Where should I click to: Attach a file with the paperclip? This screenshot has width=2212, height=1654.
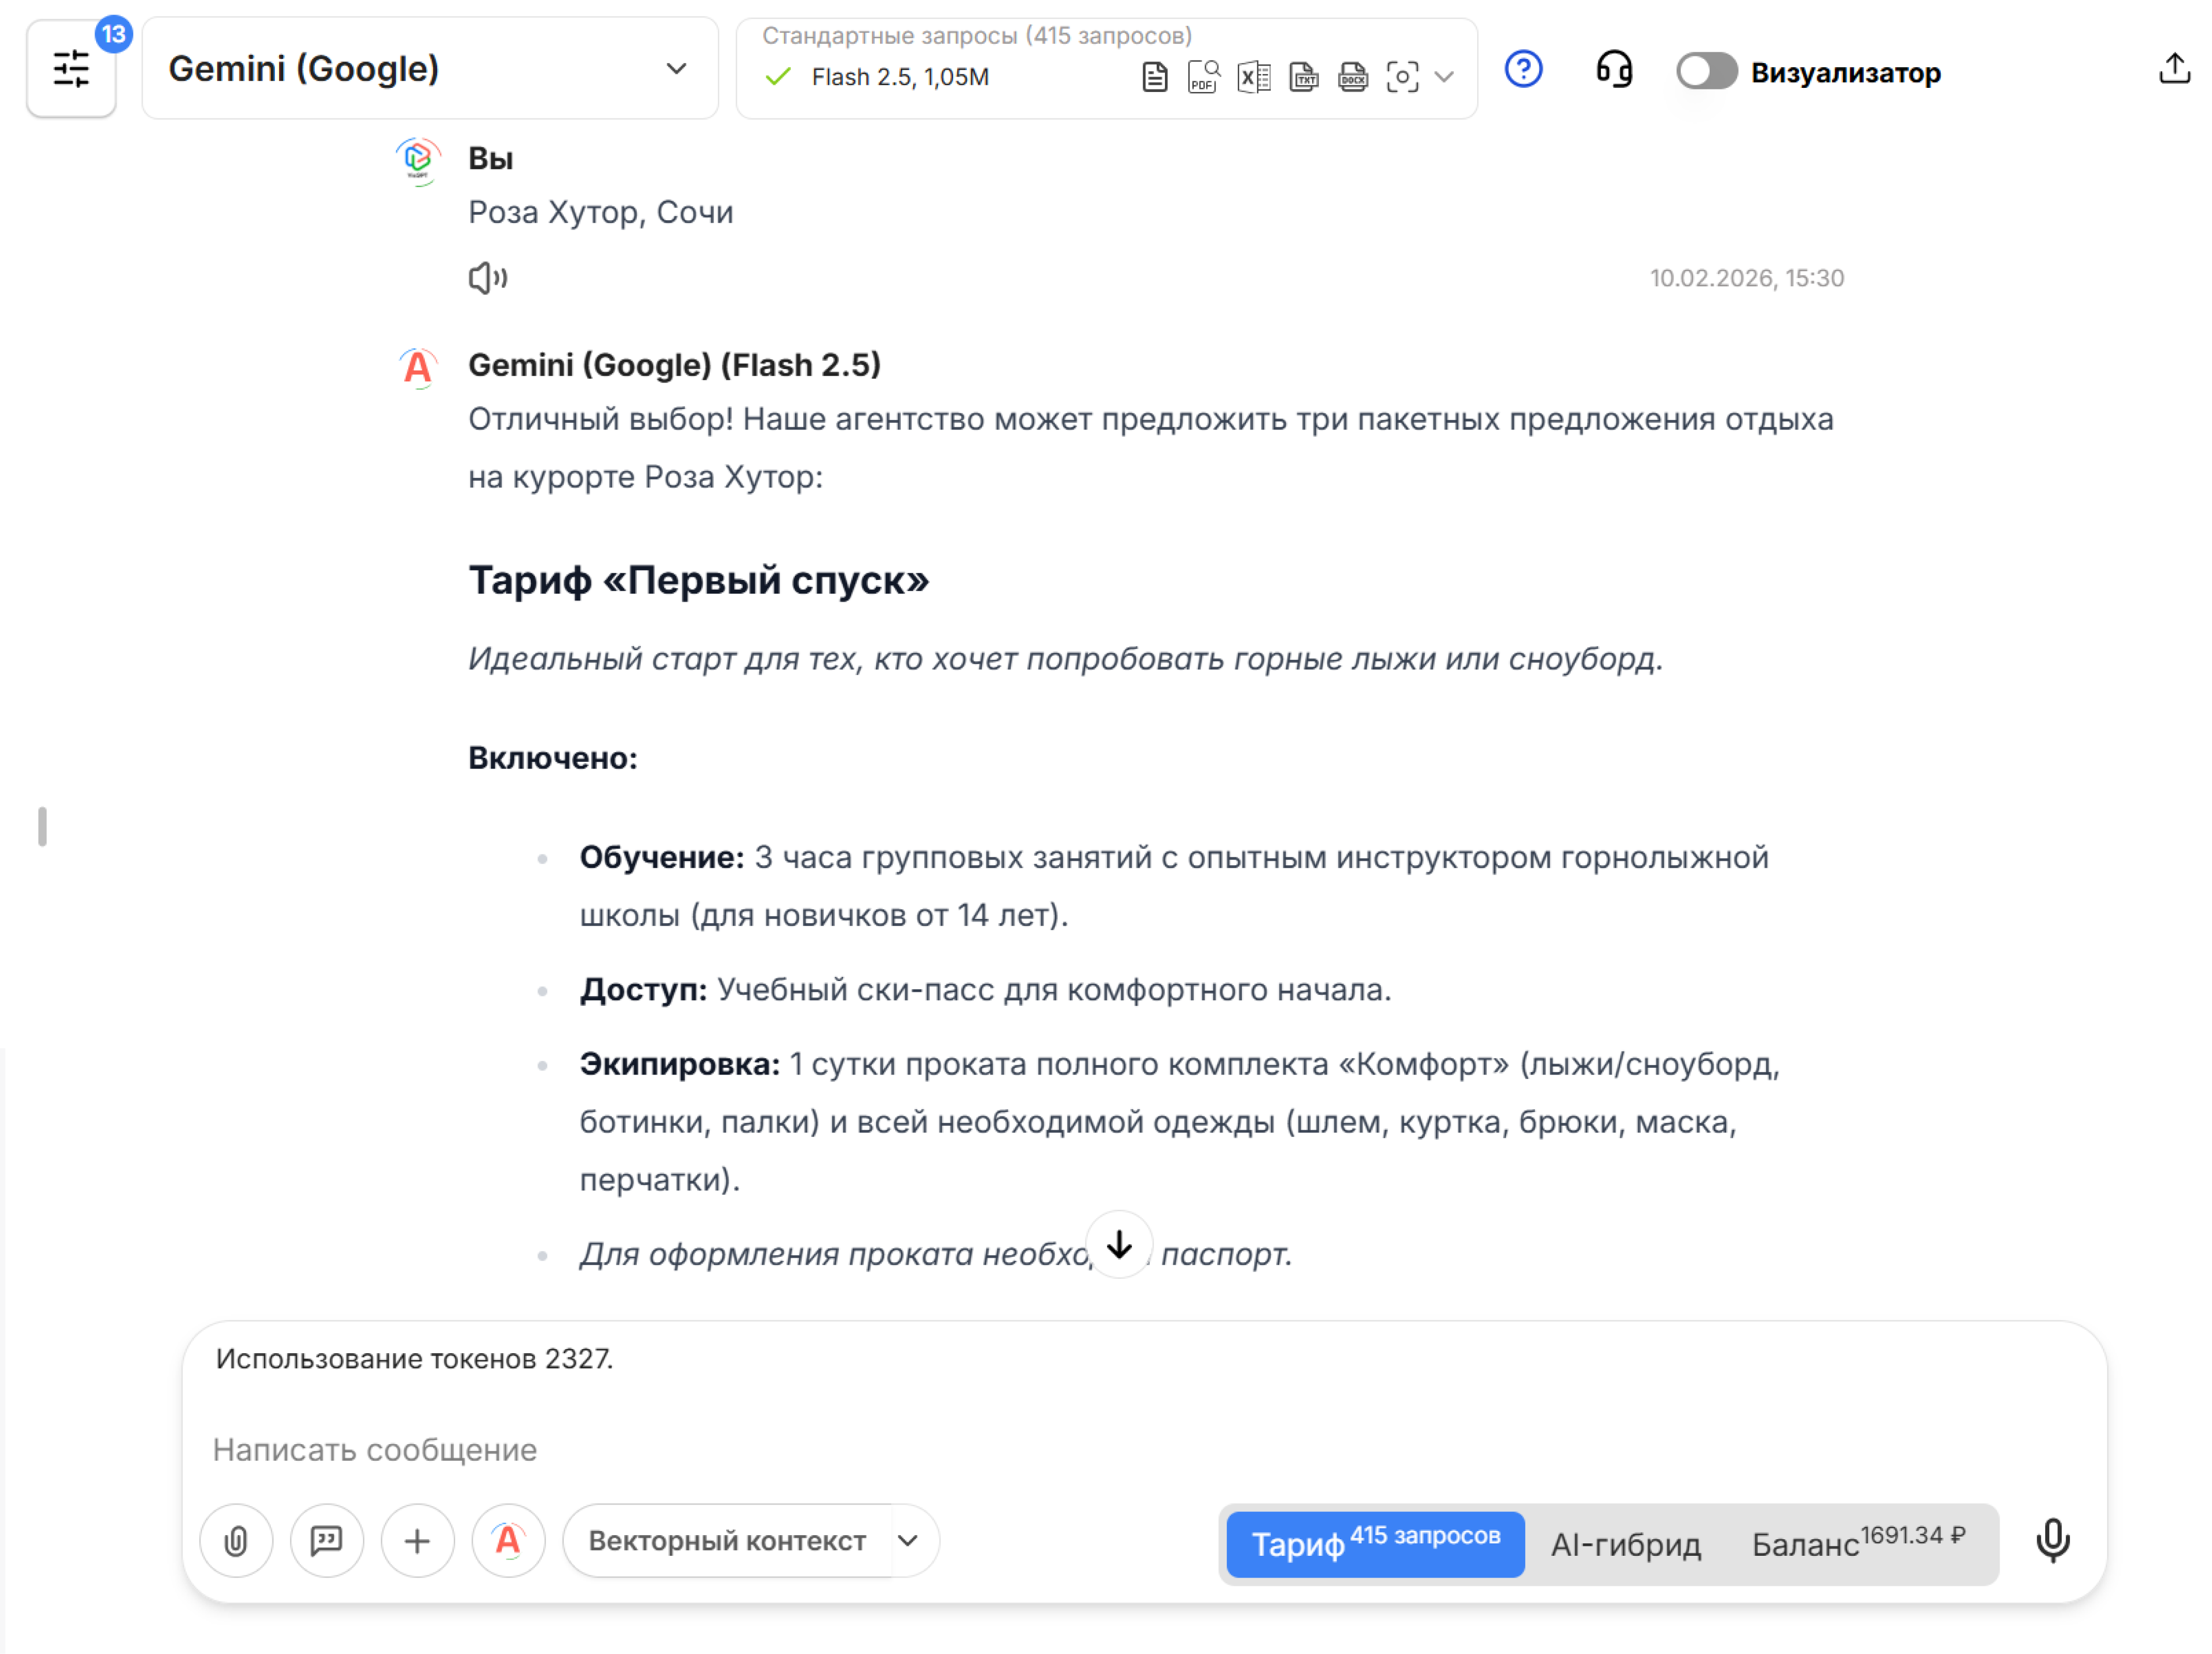(x=236, y=1541)
